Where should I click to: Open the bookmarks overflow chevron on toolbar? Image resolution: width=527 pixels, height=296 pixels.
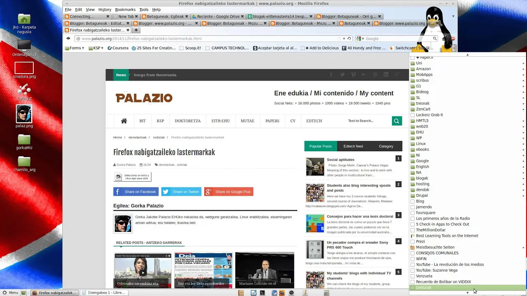coord(454,48)
